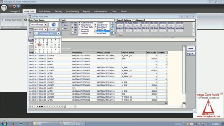Screen dimensions: 224x126
Task: Go to the previous month in the calendar
Action: click(x=36, y=34)
